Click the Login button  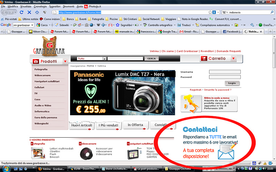(x=232, y=83)
